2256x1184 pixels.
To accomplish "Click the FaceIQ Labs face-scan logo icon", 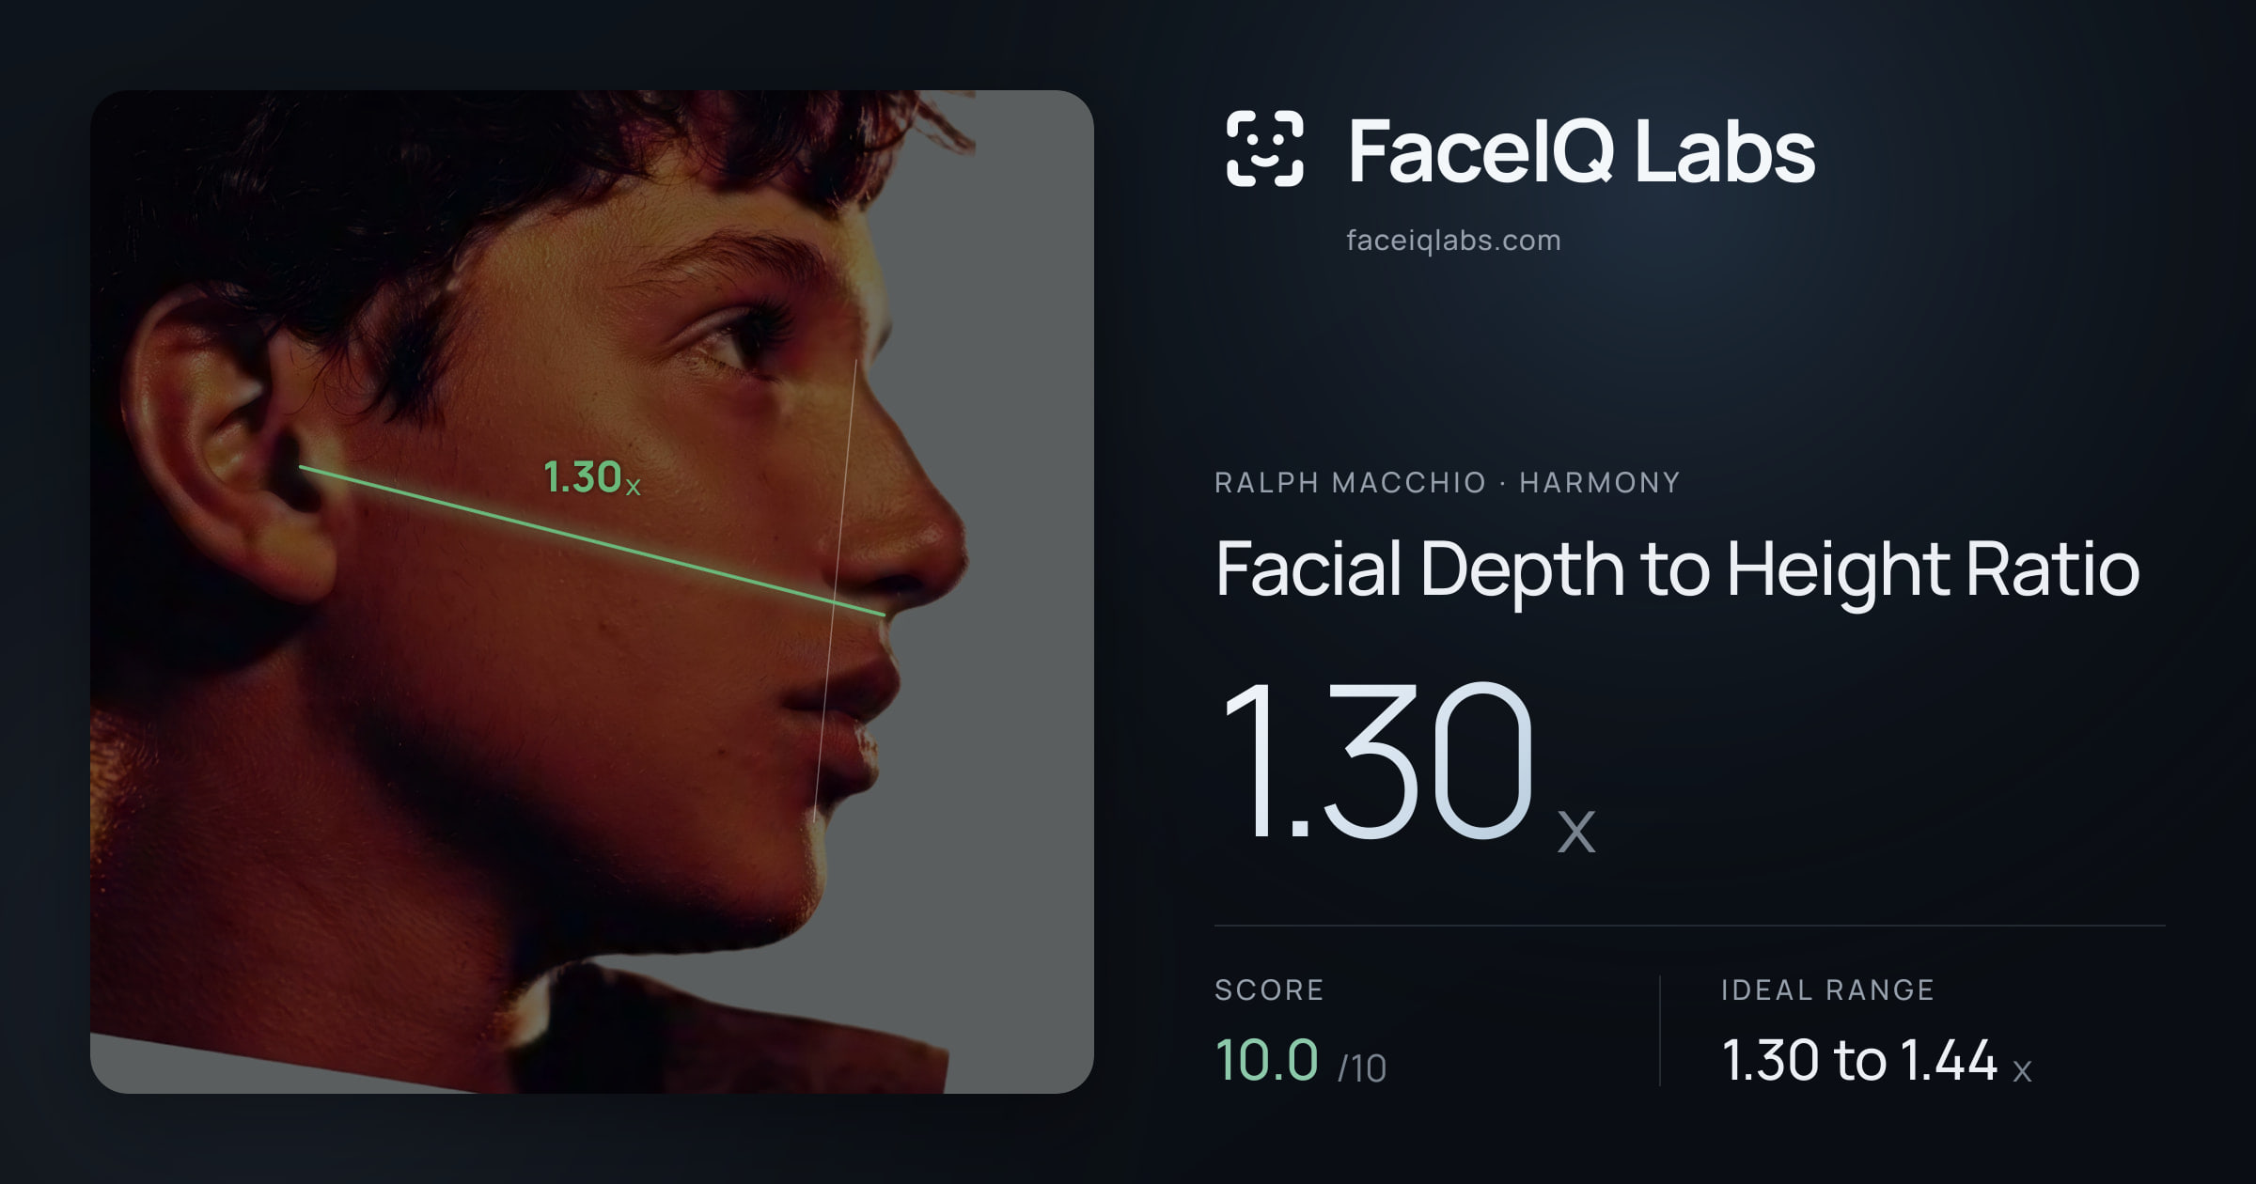I will tap(1264, 148).
